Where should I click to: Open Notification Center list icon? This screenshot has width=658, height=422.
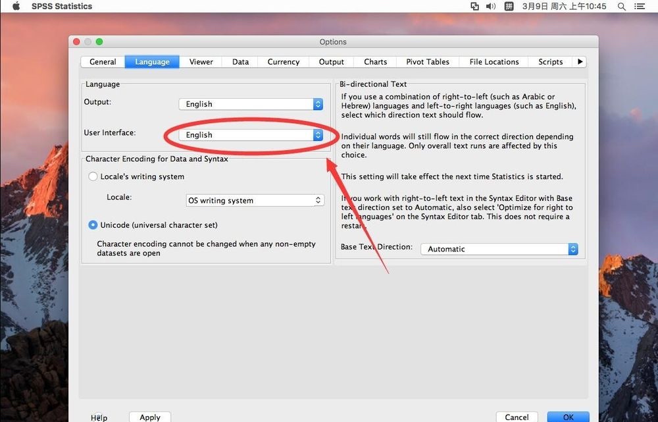coord(639,7)
